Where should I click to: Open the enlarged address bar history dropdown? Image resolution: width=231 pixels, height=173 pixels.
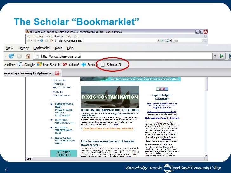[x=215, y=56]
